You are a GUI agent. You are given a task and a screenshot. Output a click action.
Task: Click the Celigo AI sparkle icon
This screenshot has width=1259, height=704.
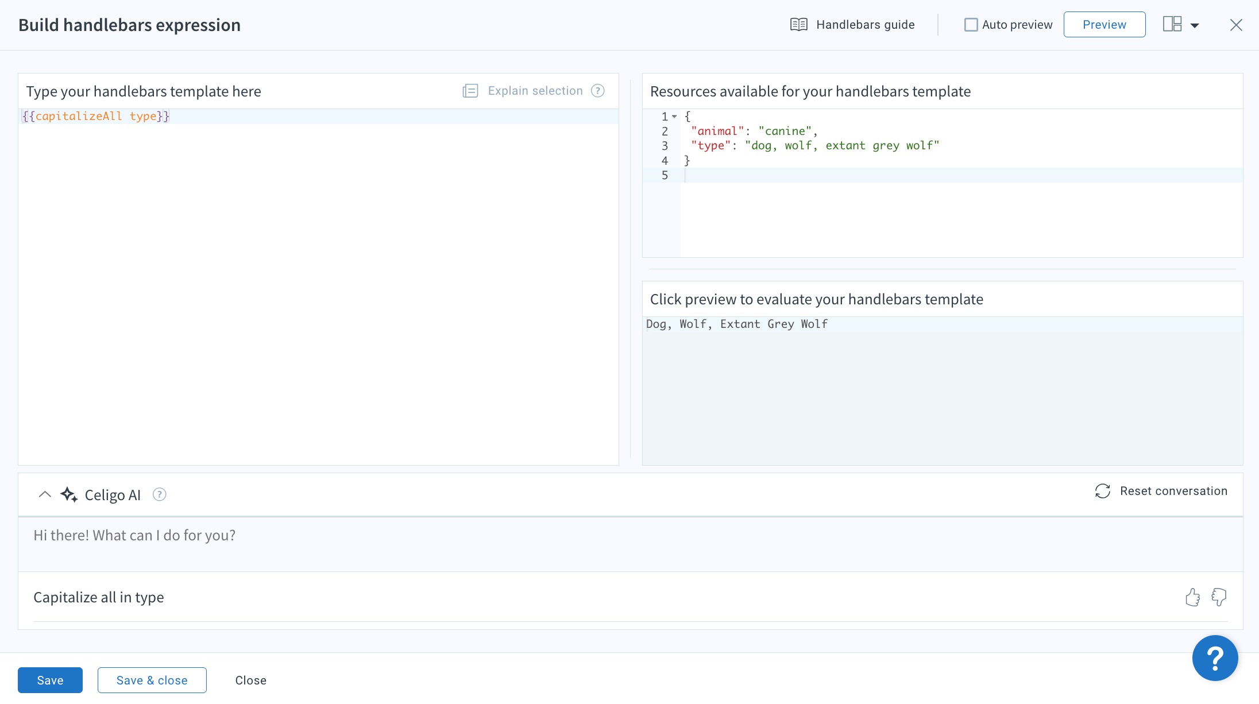tap(69, 494)
